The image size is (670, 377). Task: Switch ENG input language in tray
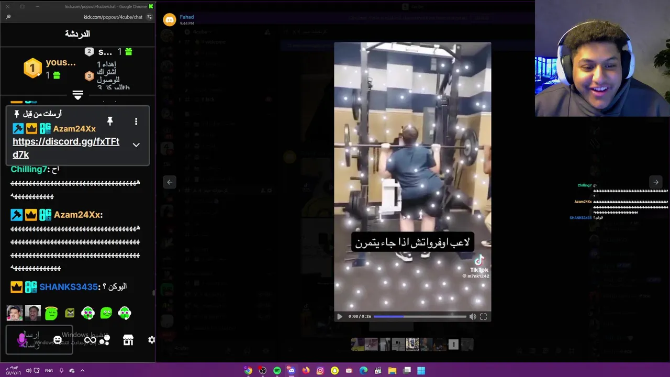pyautogui.click(x=49, y=371)
